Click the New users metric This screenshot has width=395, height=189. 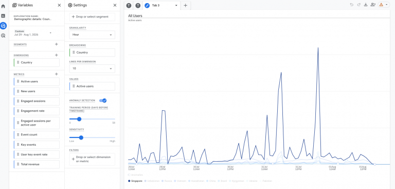click(37, 91)
